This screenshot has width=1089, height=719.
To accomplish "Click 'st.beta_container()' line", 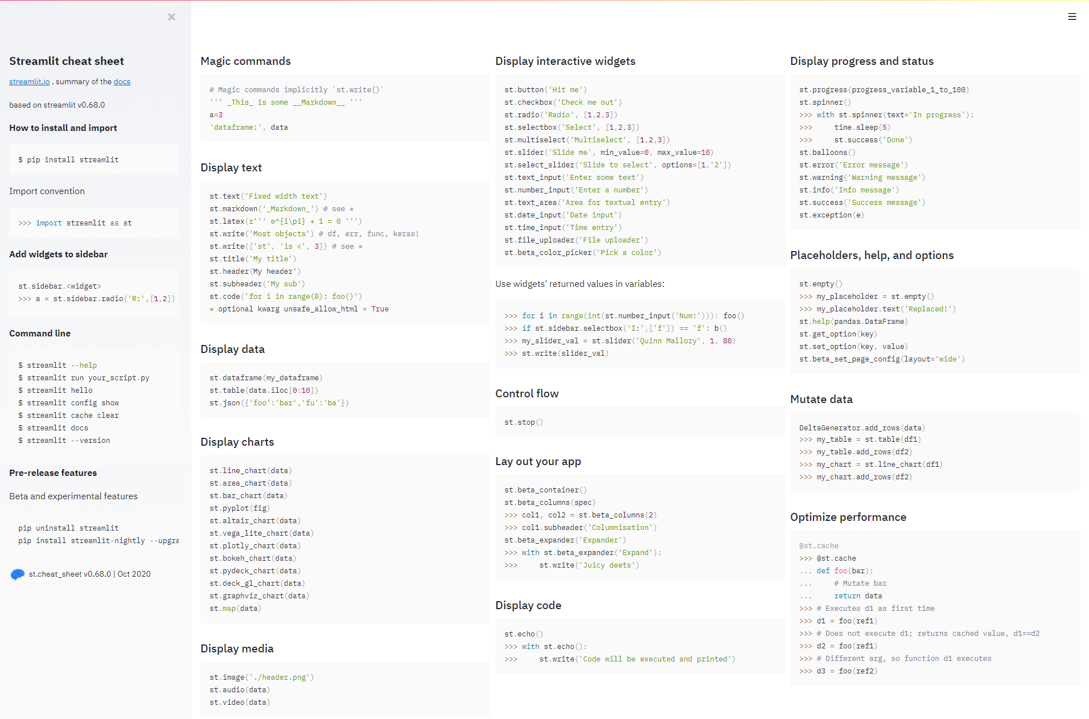I will pos(545,490).
